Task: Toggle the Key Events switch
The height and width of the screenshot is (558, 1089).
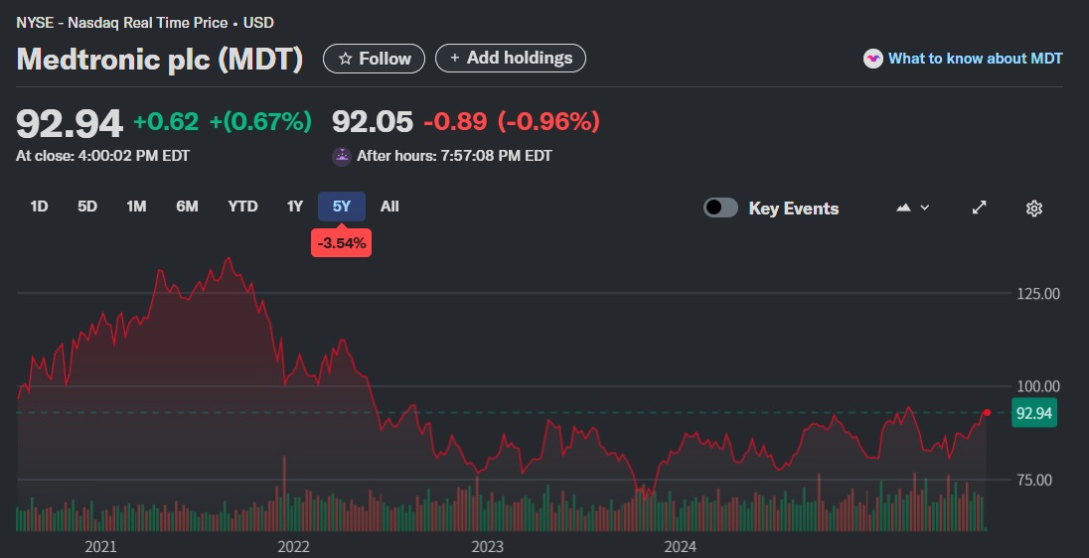Action: click(x=720, y=208)
